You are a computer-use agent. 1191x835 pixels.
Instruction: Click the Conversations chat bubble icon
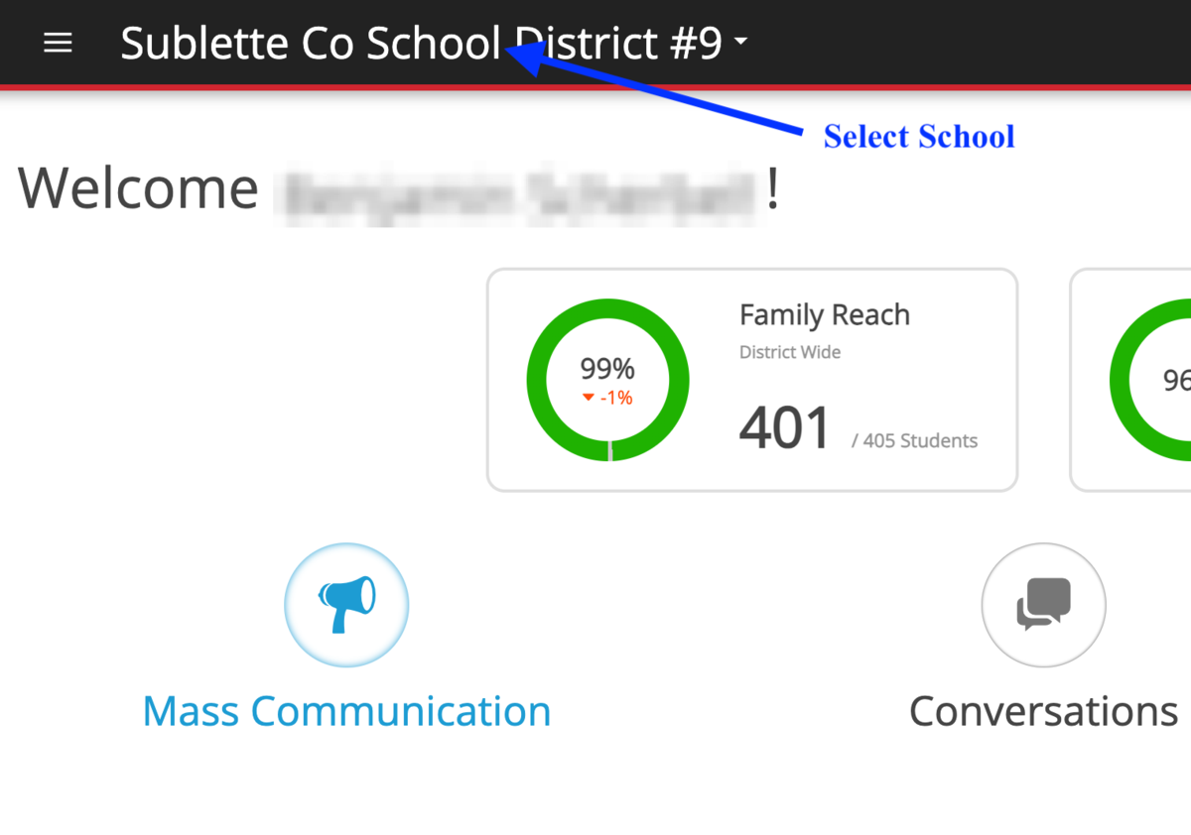[1043, 605]
